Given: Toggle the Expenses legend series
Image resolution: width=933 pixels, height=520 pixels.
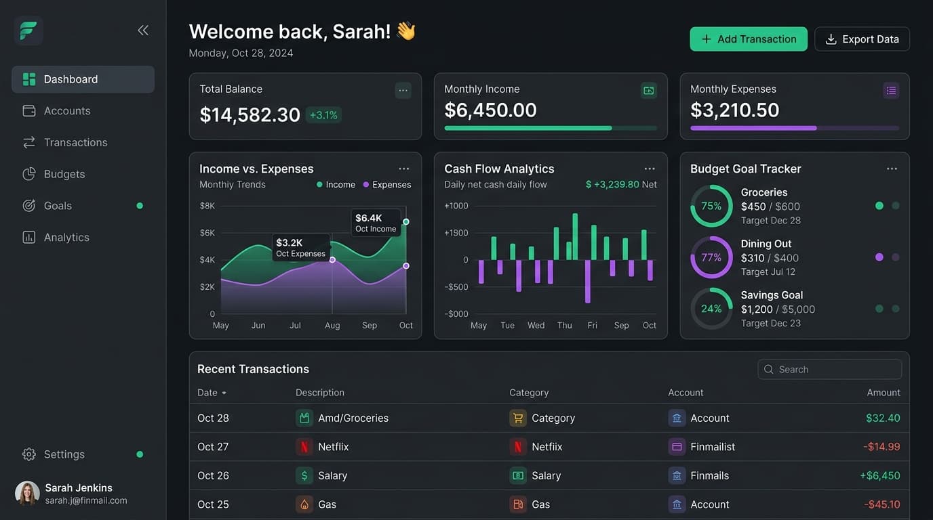Looking at the screenshot, I should click(387, 185).
